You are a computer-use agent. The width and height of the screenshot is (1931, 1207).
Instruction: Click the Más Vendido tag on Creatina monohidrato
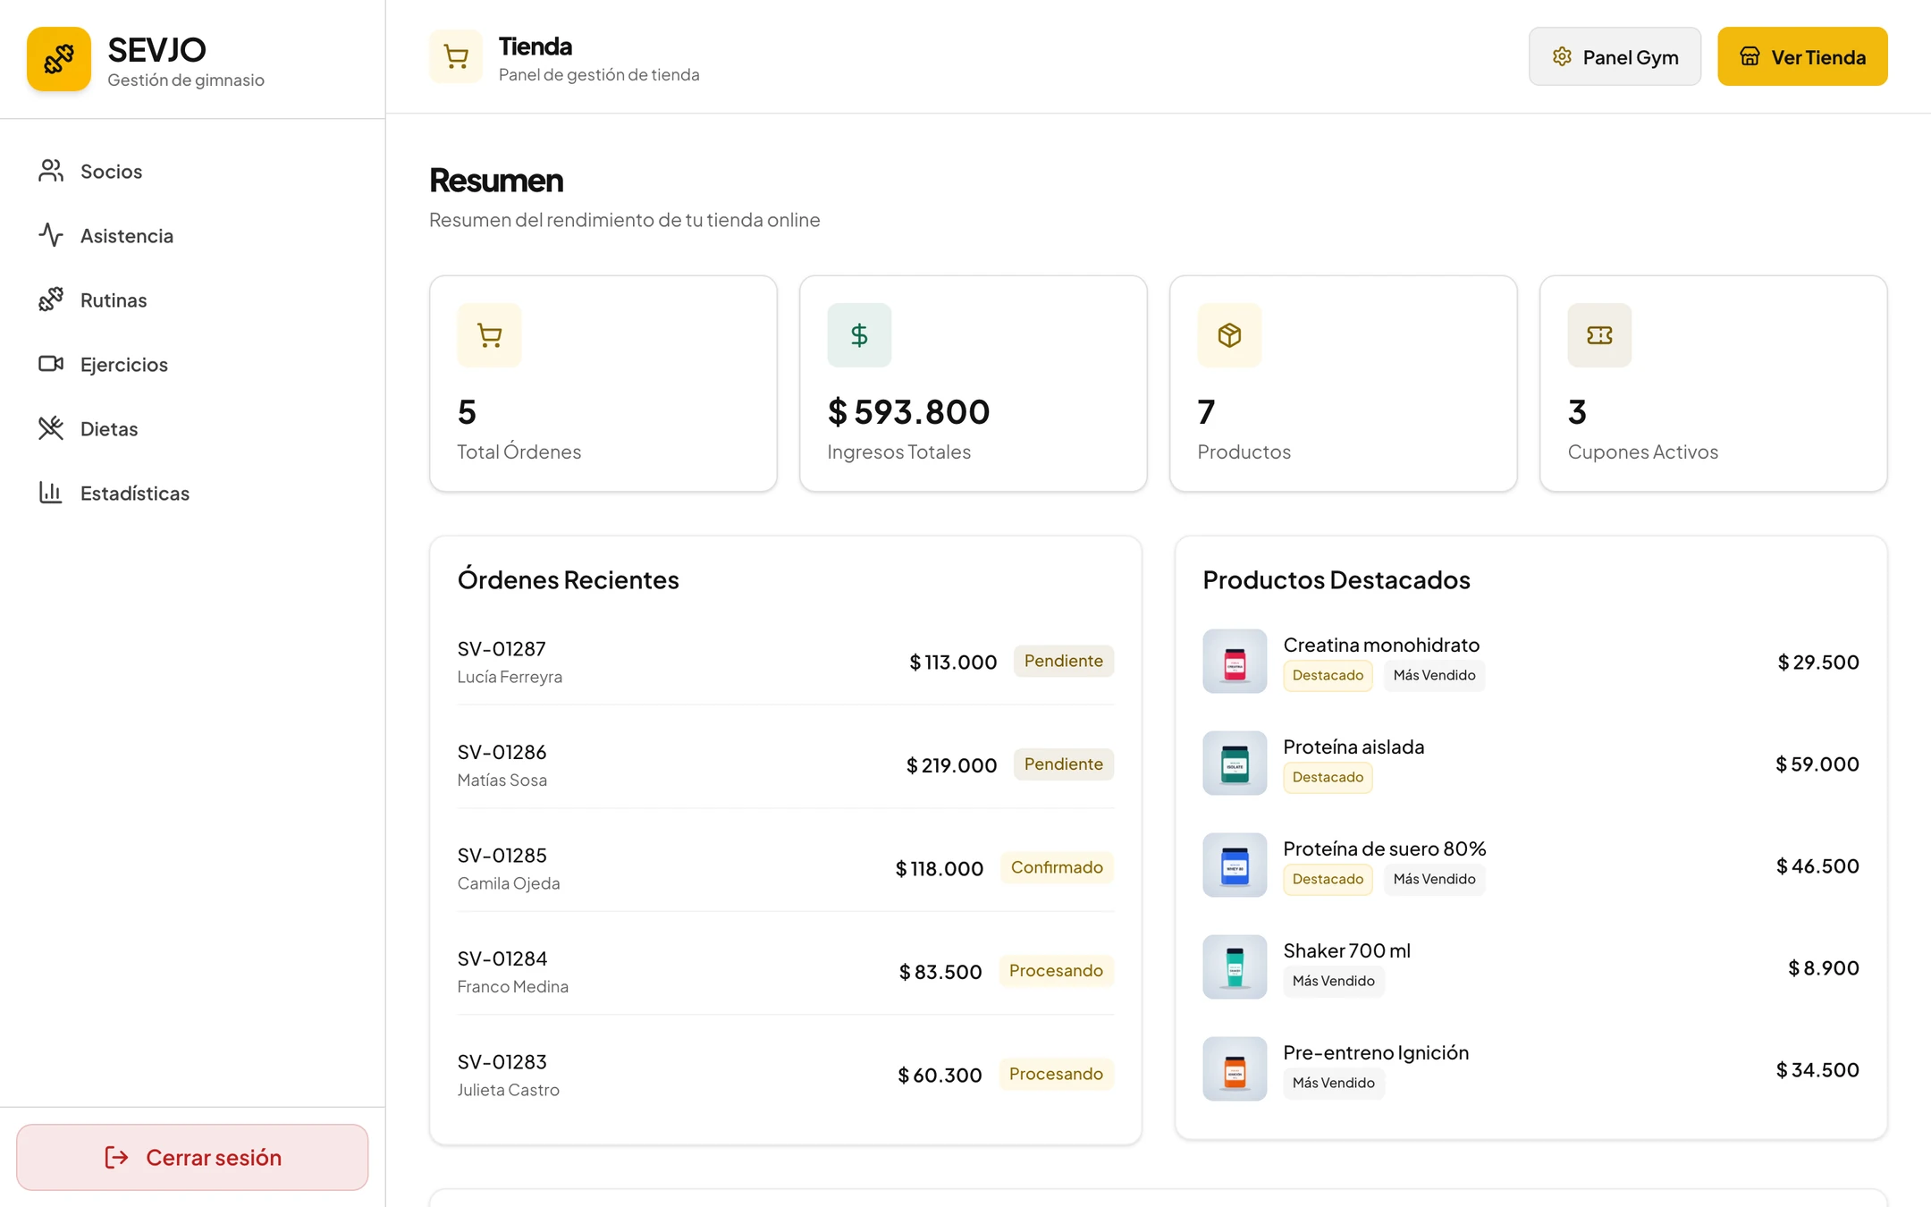click(1434, 675)
